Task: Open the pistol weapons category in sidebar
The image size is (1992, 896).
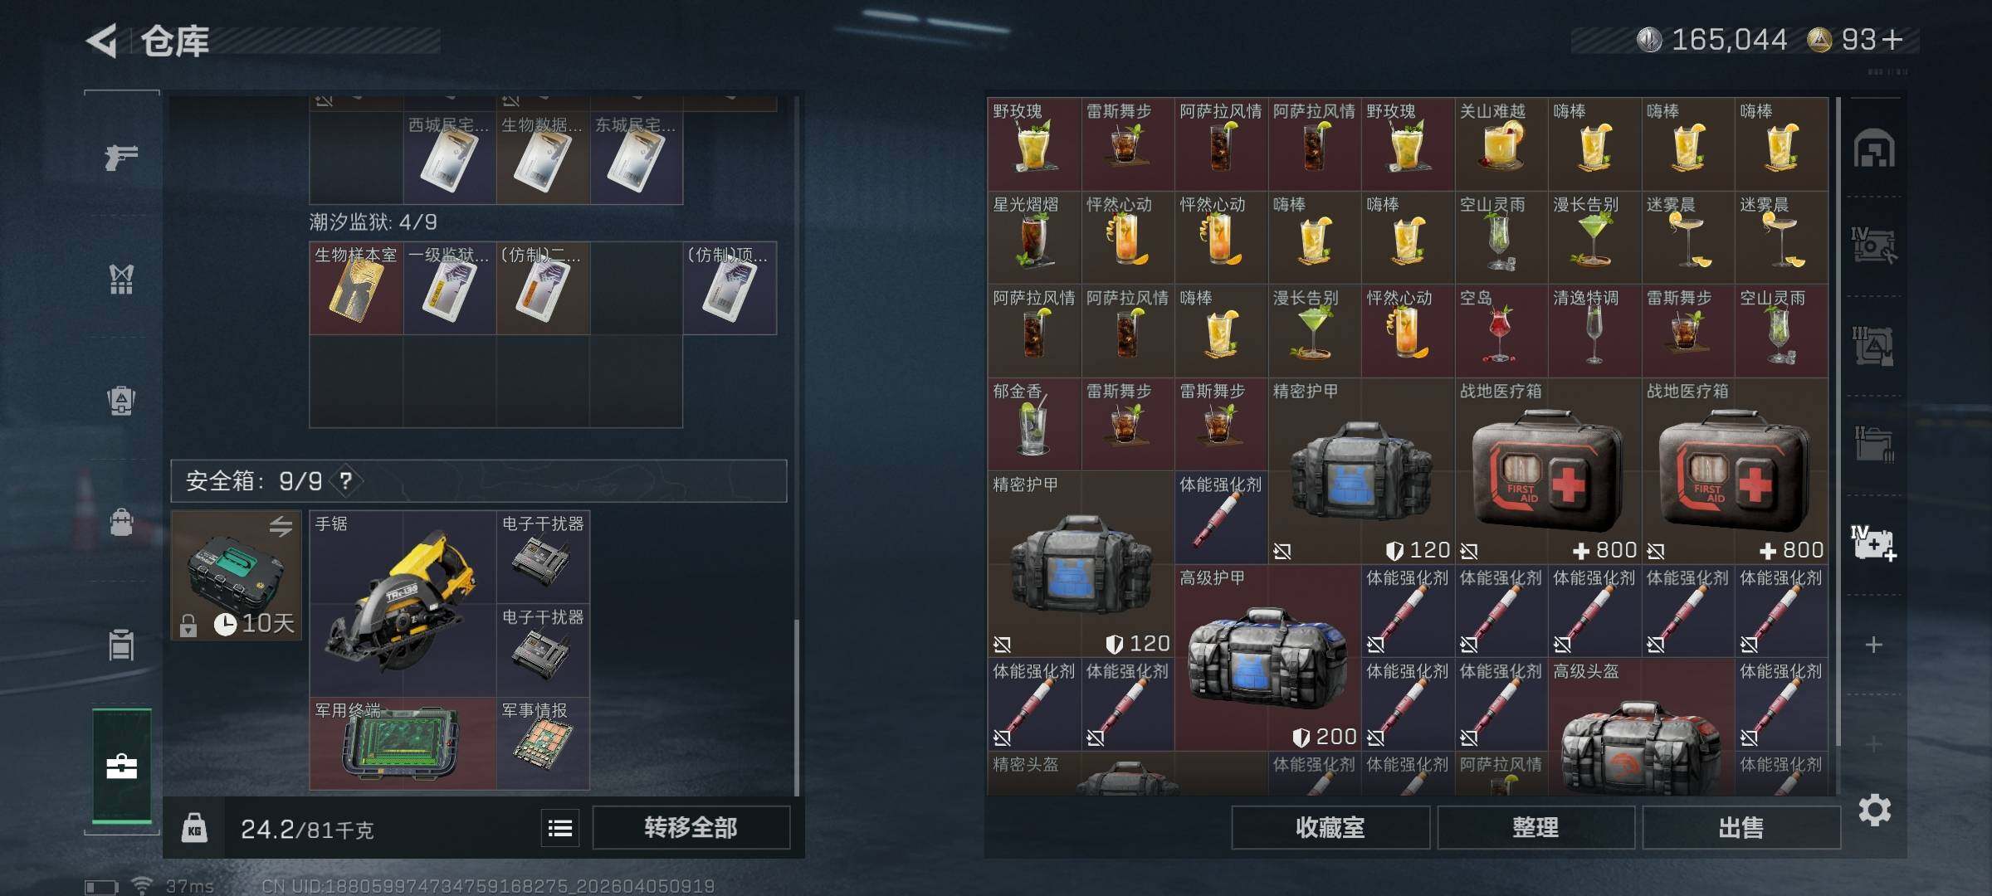Action: point(121,156)
